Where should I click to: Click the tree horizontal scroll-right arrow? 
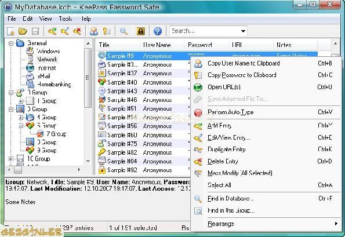point(79,170)
